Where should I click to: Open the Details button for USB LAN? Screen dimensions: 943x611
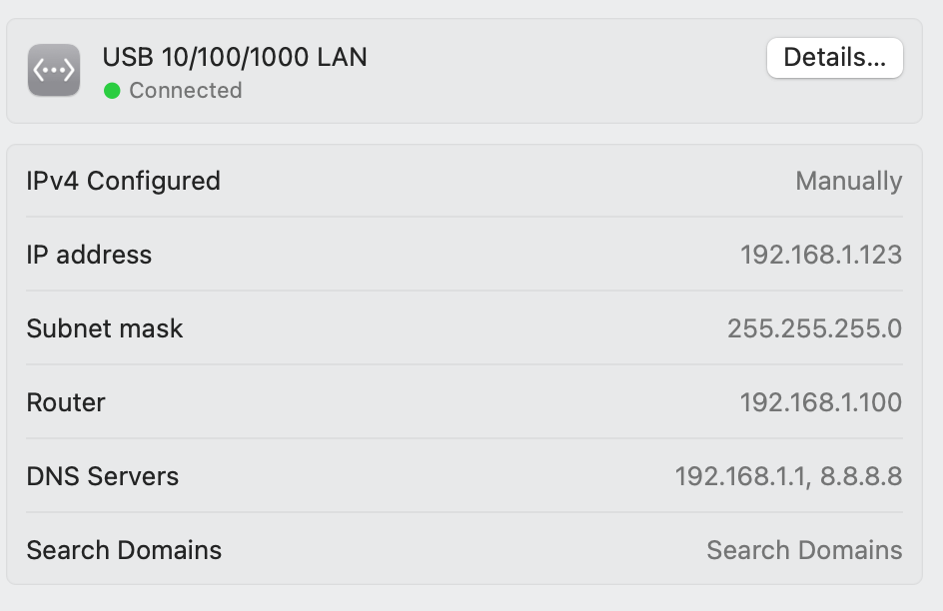(835, 58)
